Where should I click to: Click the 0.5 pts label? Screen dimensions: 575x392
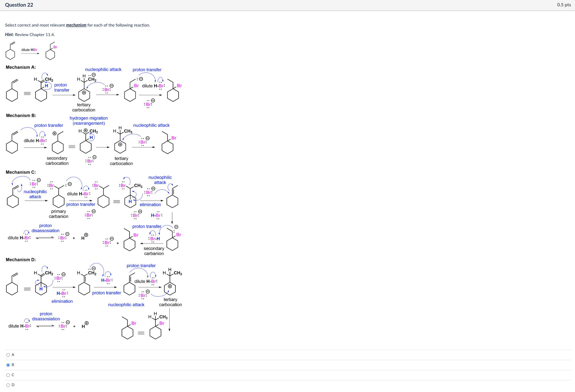(563, 5)
